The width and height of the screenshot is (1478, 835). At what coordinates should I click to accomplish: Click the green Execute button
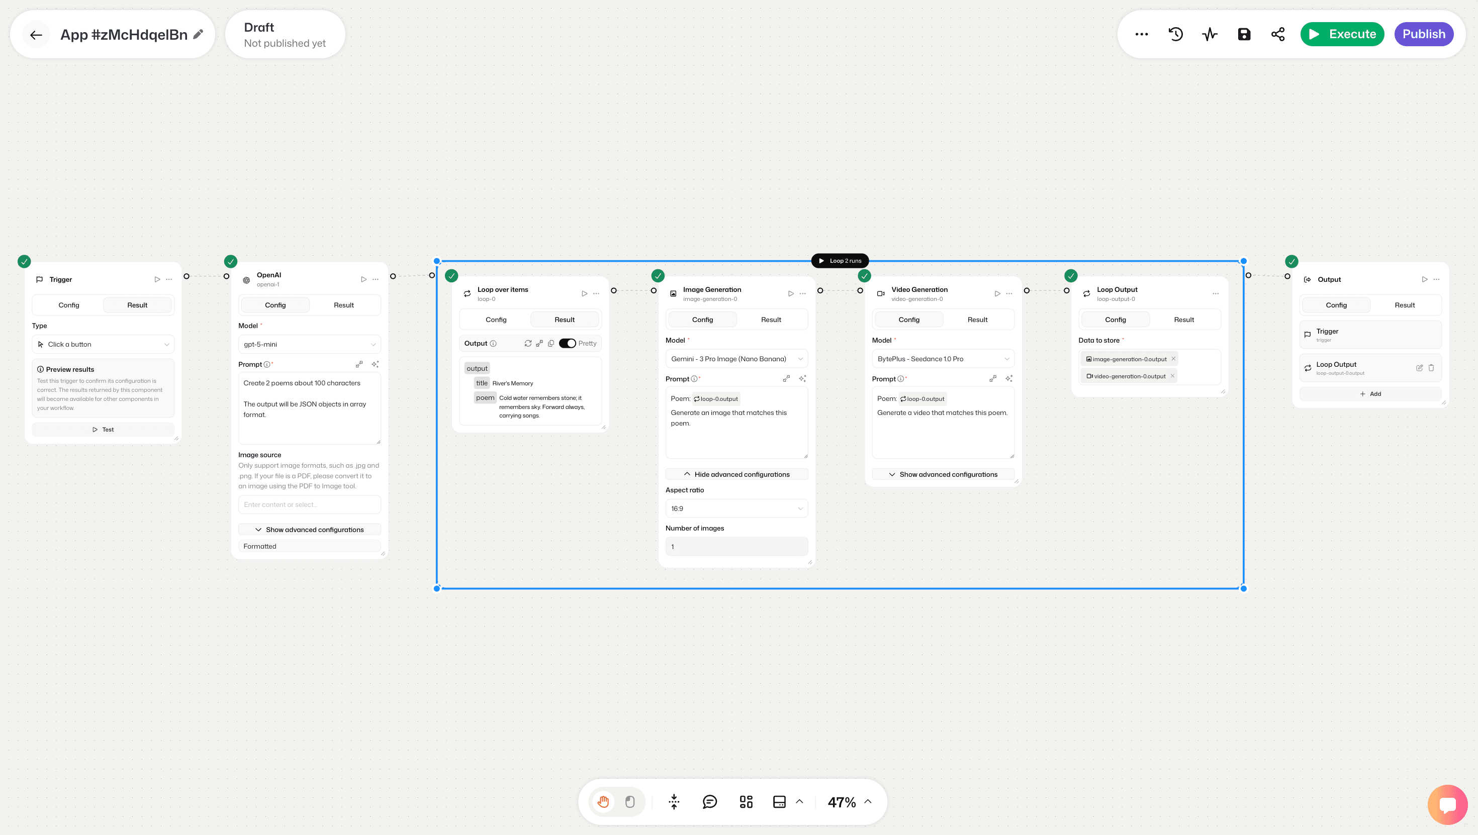coord(1341,34)
